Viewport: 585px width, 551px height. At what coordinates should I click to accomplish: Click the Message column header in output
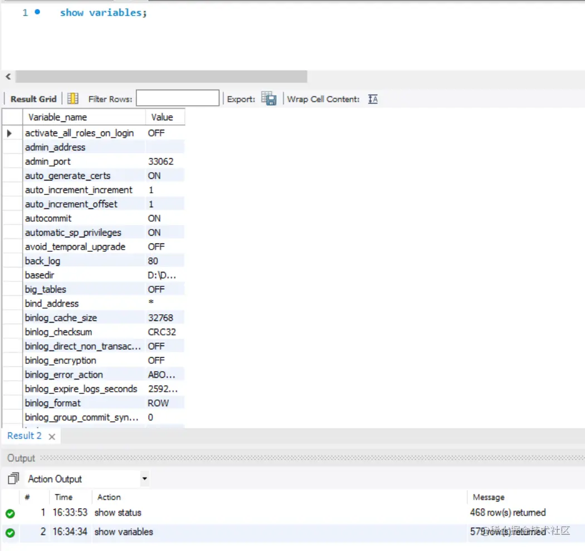tap(489, 497)
